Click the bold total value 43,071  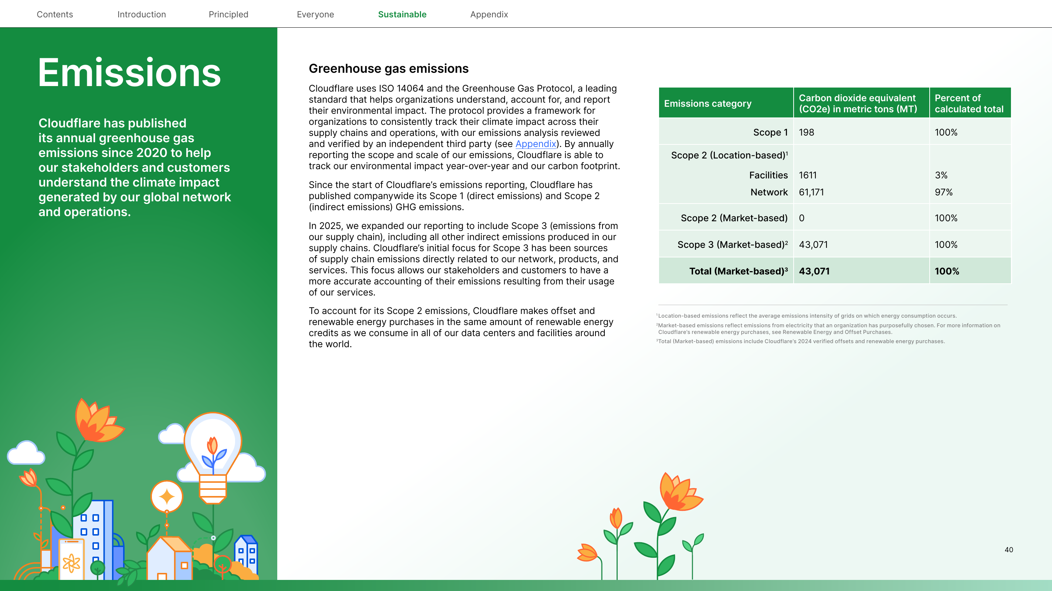pyautogui.click(x=814, y=271)
